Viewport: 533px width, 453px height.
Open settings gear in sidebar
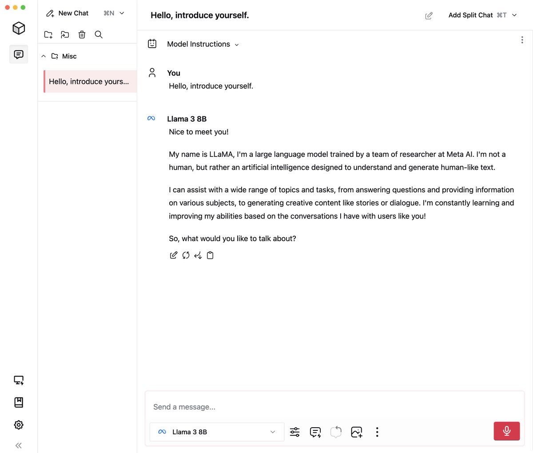tap(19, 425)
